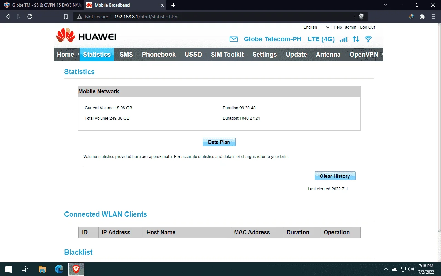This screenshot has width=441, height=276.
Task: Click the signal strength bars icon
Action: 344,39
